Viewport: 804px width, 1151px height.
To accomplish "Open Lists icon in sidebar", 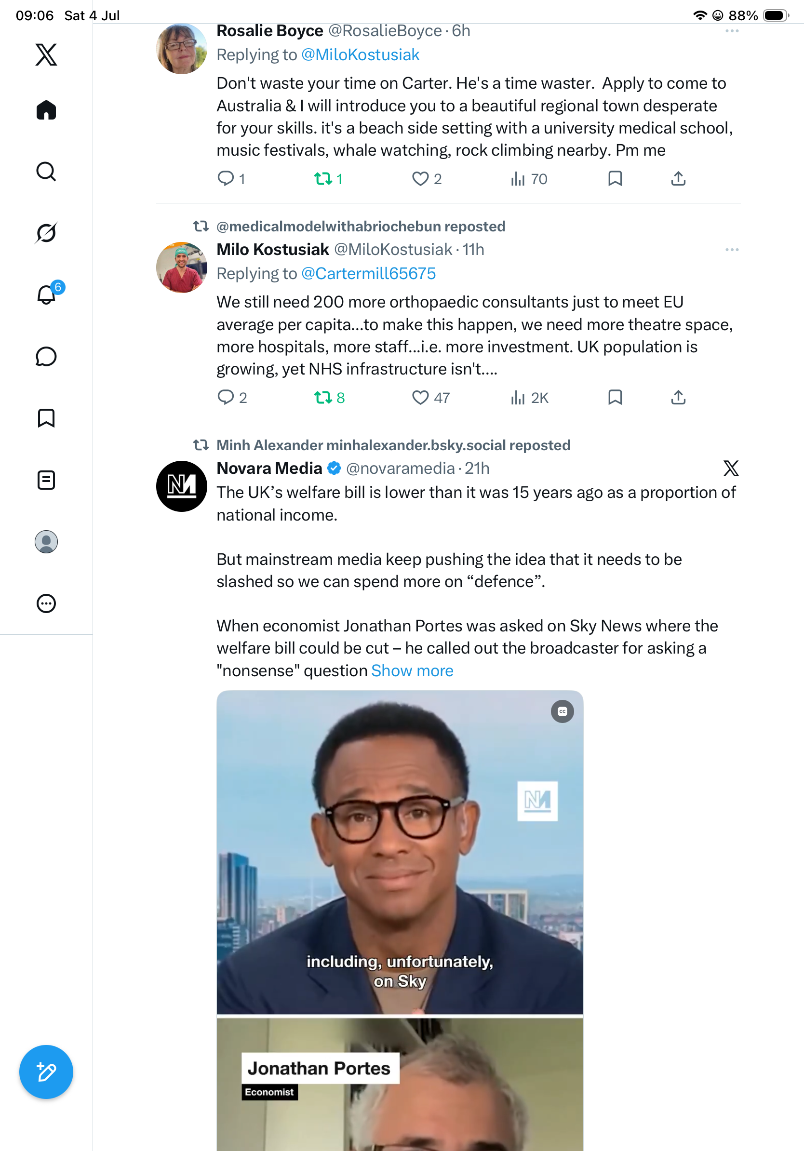I will (46, 480).
